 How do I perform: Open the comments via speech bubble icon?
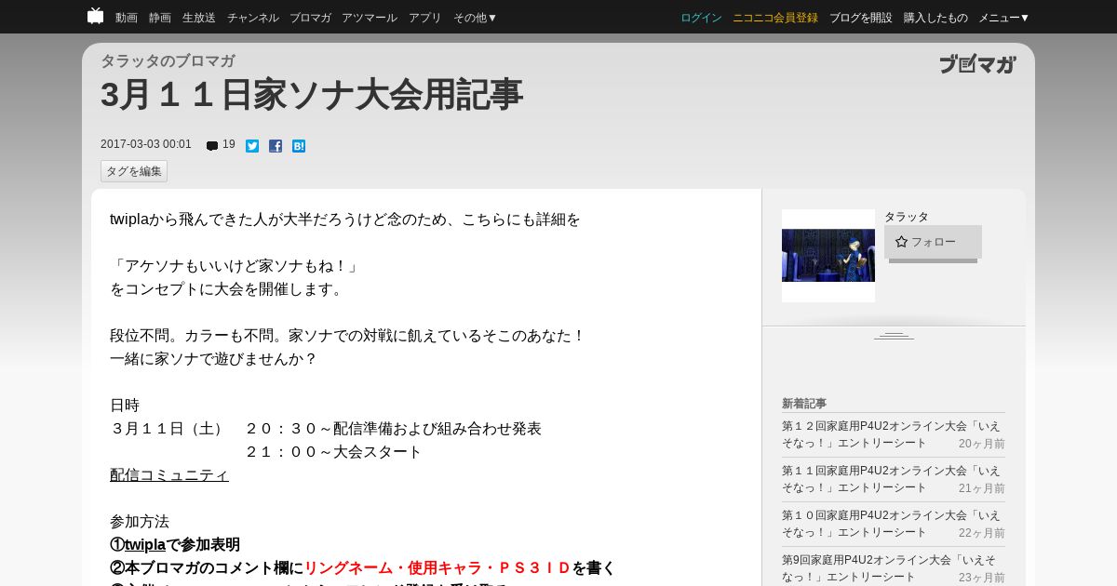point(212,146)
